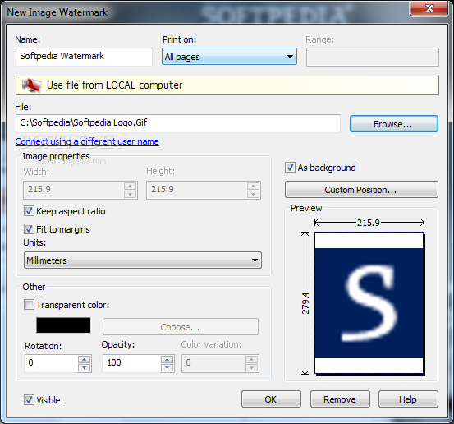Open Help for this dialog

(408, 399)
